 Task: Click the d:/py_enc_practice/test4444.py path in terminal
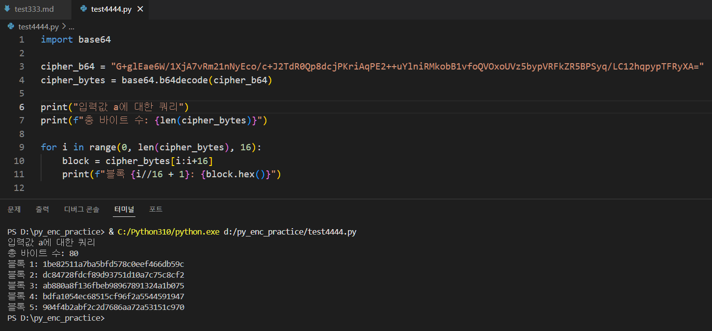290,232
